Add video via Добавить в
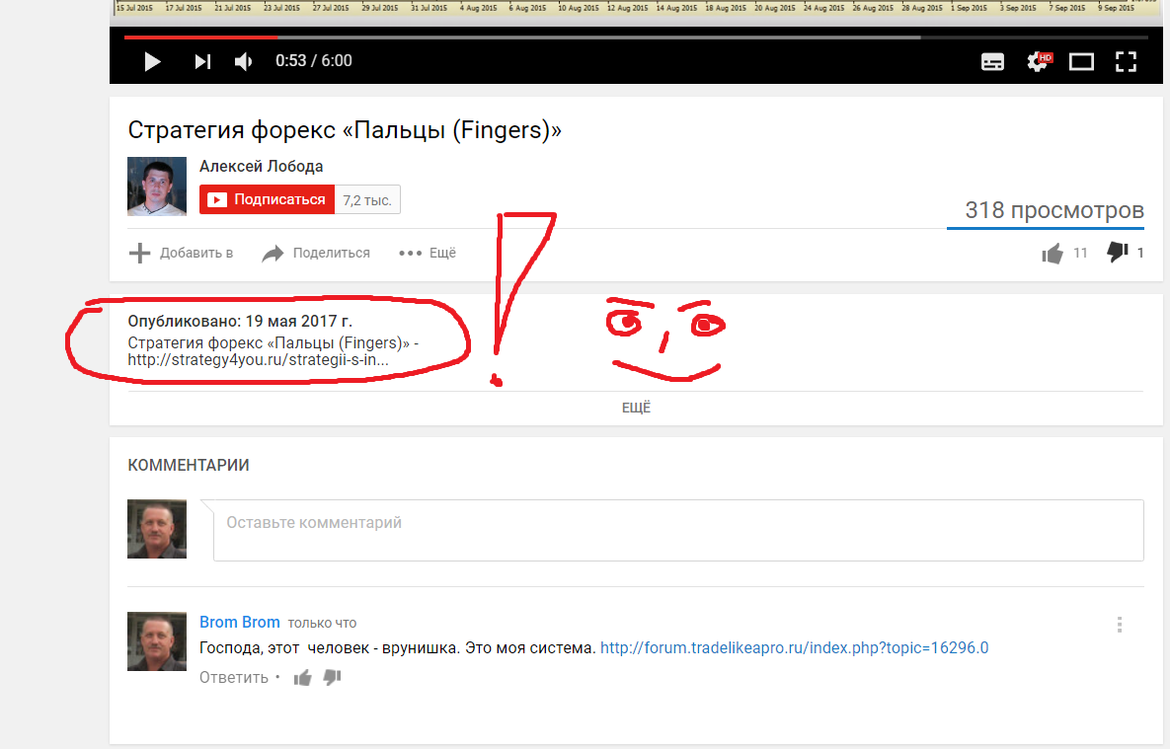Viewport: 1170px width, 749px height. (x=182, y=253)
